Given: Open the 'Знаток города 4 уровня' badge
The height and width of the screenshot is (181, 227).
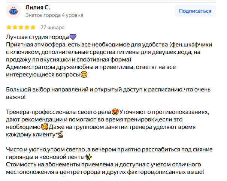Looking at the screenshot, I should [54, 15].
